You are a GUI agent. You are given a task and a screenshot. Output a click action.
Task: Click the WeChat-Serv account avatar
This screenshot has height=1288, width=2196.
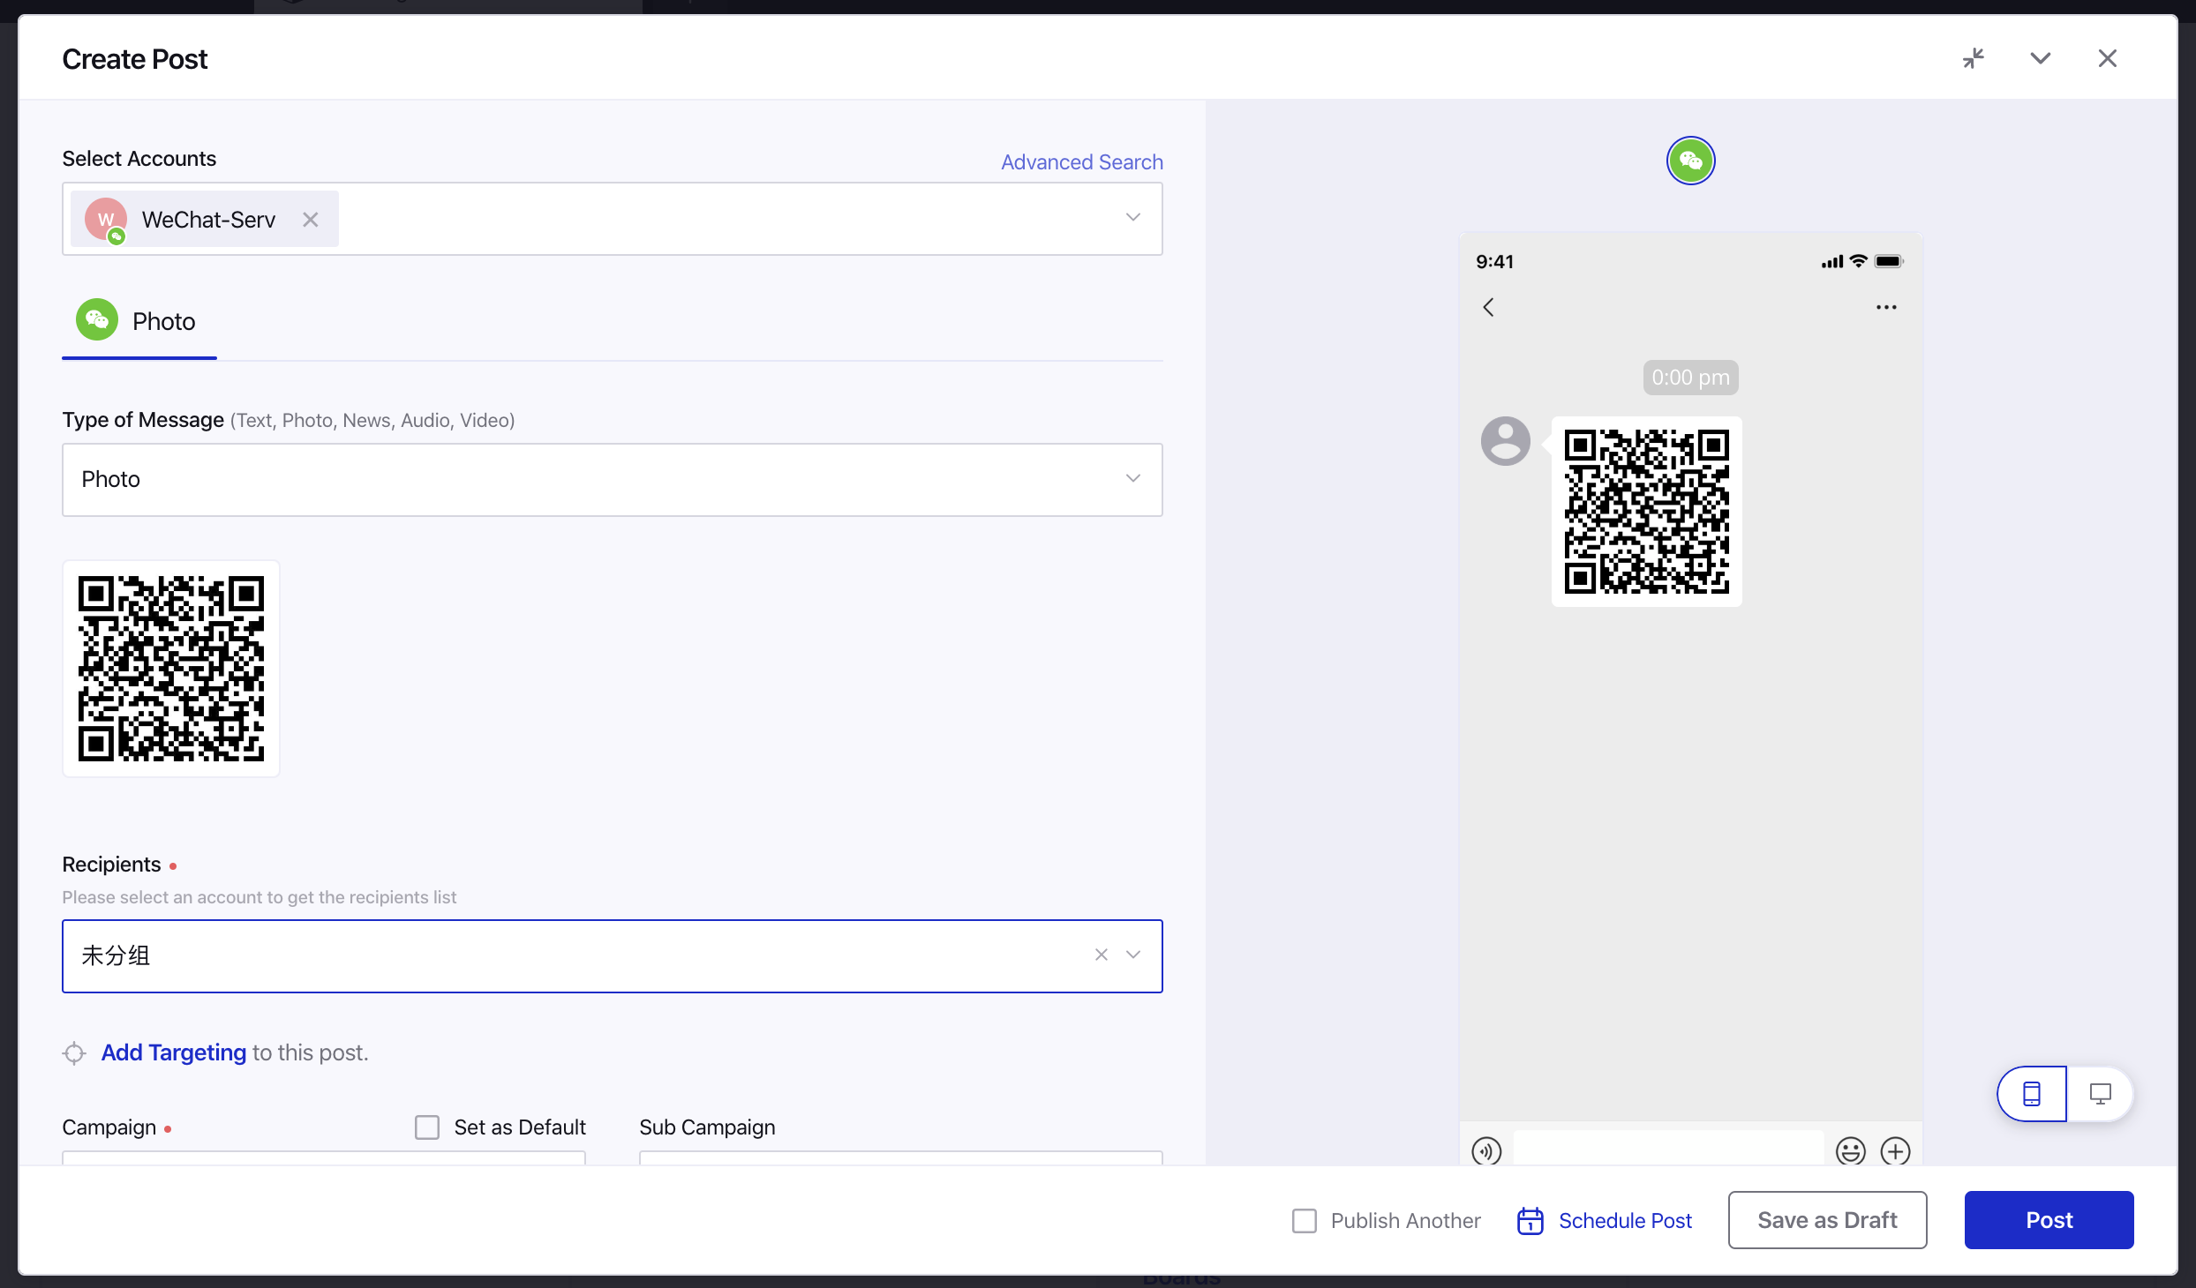pyautogui.click(x=106, y=220)
